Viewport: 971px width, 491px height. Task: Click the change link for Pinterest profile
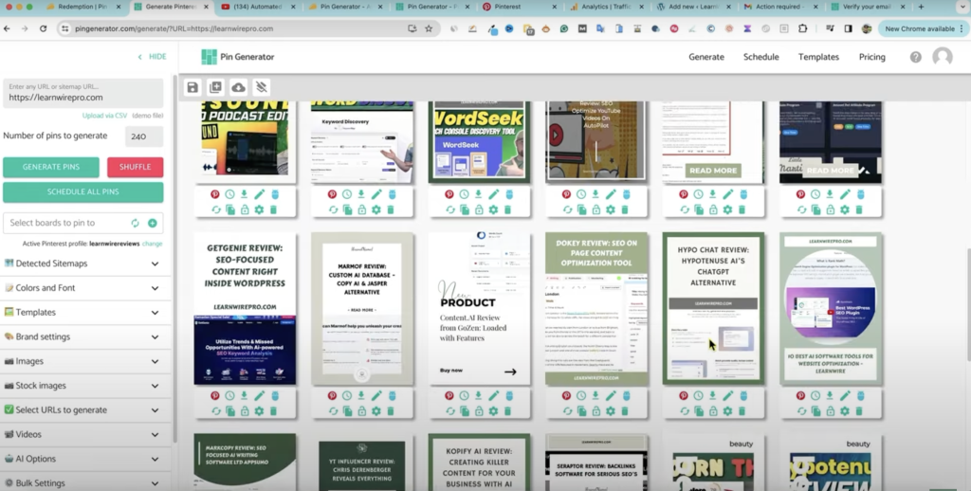tap(153, 244)
